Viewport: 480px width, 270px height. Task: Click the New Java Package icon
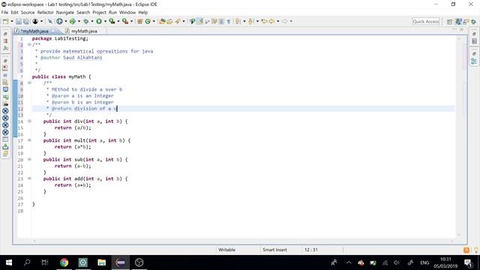(x=140, y=21)
